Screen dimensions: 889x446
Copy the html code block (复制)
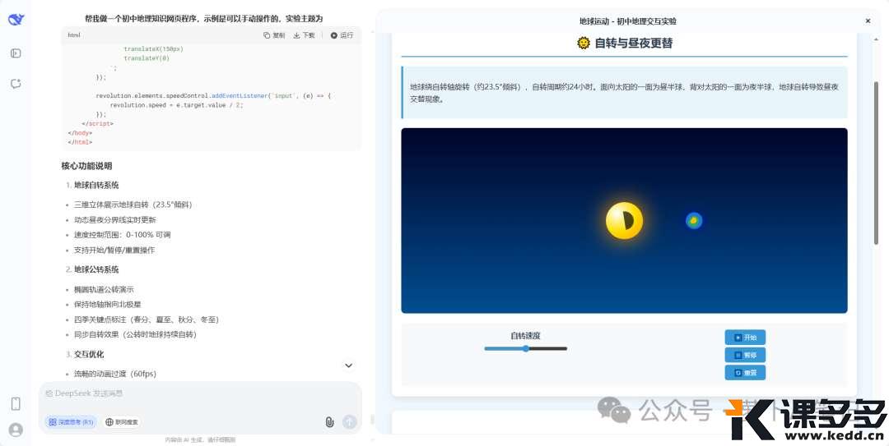274,35
